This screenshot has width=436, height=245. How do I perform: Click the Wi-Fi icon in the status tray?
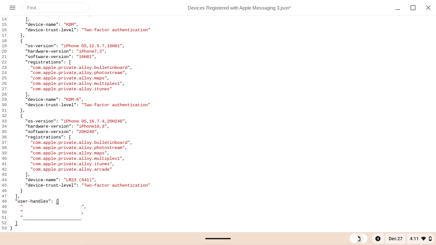coord(423,239)
